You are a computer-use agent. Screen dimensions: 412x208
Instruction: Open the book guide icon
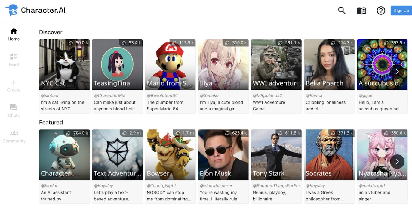(x=361, y=11)
